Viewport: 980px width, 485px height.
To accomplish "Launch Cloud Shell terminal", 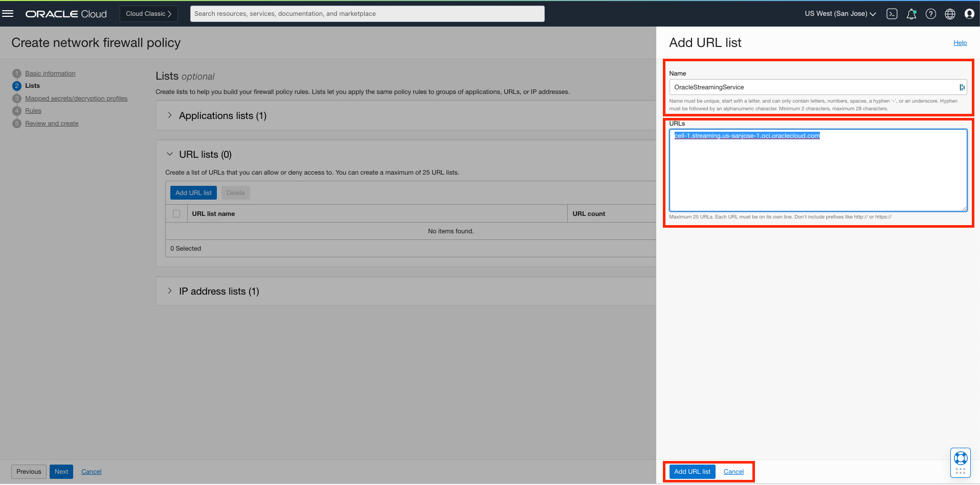I will 892,14.
